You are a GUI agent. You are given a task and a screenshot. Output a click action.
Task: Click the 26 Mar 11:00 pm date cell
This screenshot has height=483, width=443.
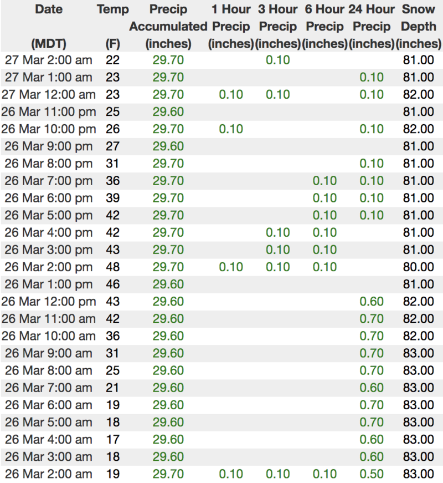(x=48, y=111)
